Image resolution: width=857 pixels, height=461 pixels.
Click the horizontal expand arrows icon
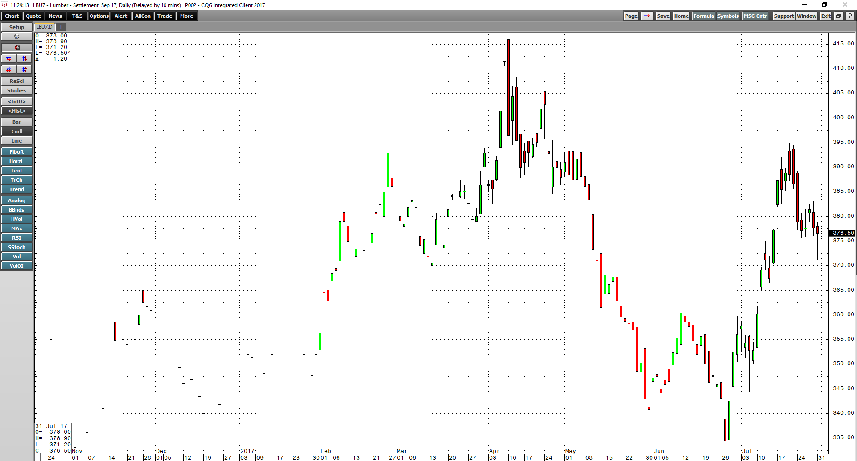[8, 59]
